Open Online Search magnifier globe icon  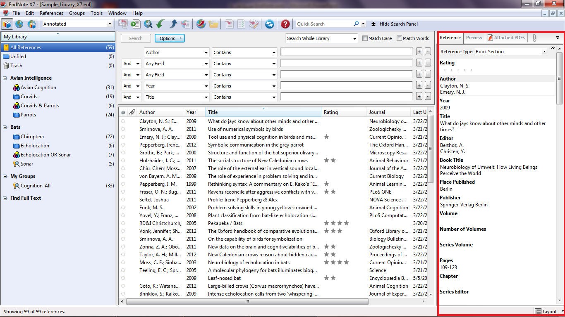click(148, 24)
